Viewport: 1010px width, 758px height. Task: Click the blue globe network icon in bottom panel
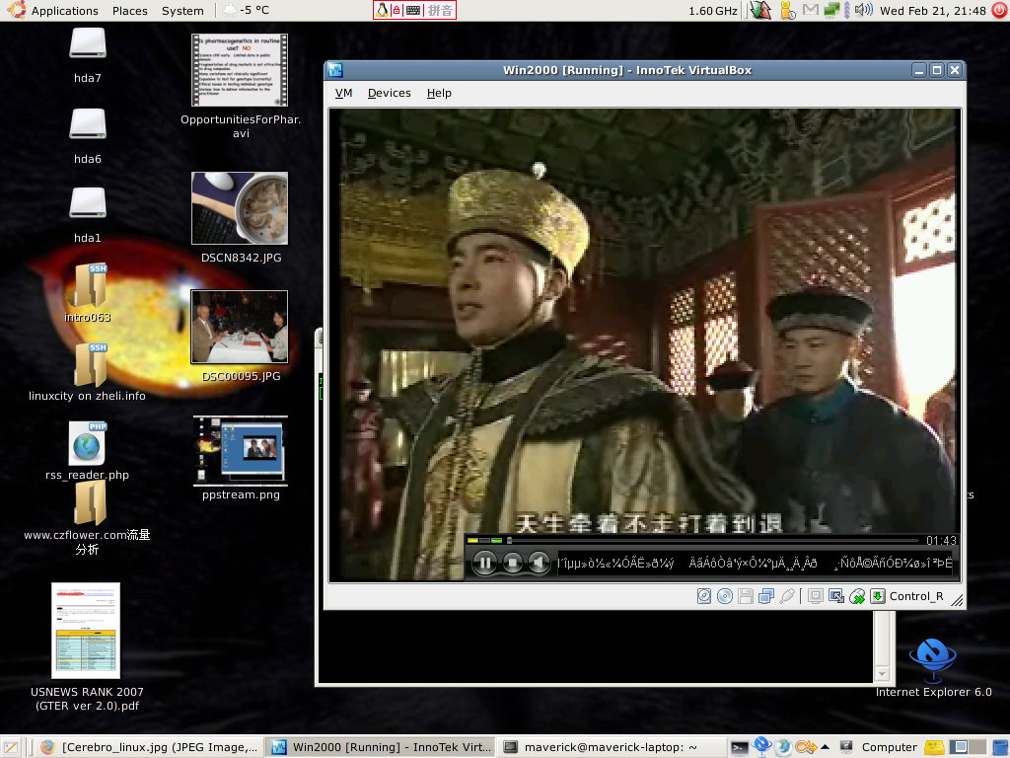coord(762,746)
